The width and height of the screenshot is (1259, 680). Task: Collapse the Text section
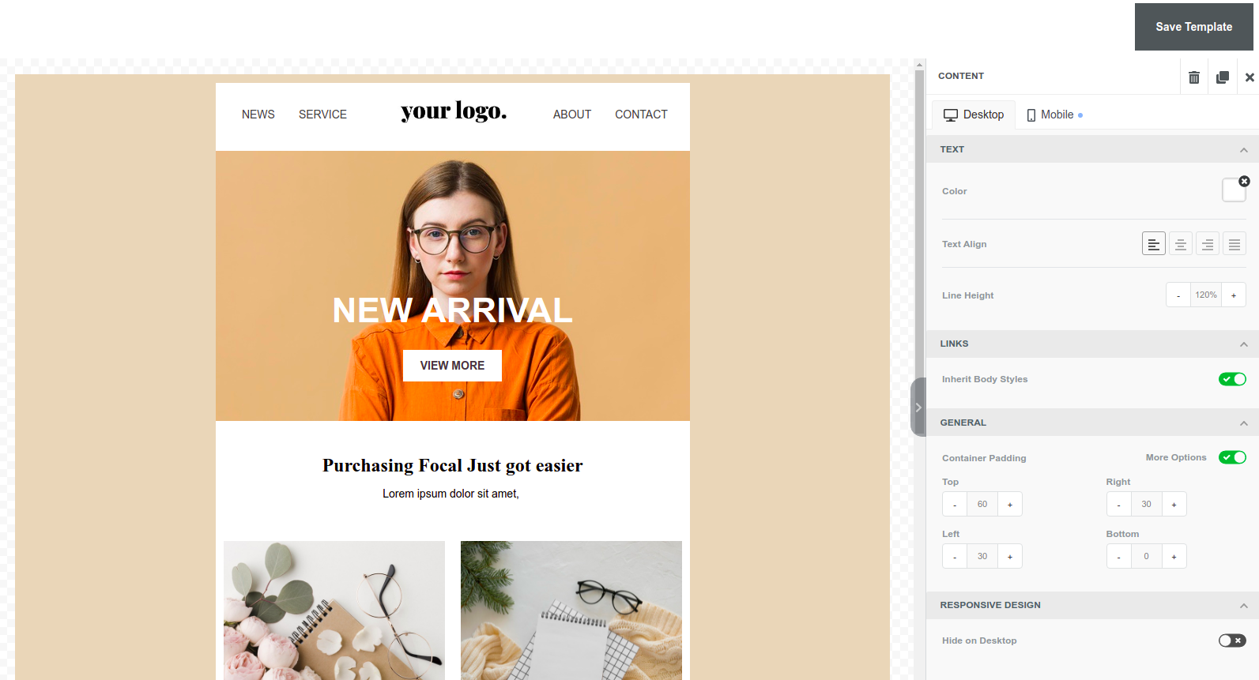coord(1244,150)
